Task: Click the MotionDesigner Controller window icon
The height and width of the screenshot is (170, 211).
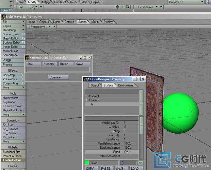Action: click(27, 58)
